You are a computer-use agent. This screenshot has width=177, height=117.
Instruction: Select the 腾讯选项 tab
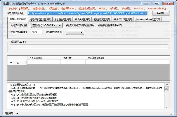pyautogui.click(x=18, y=19)
